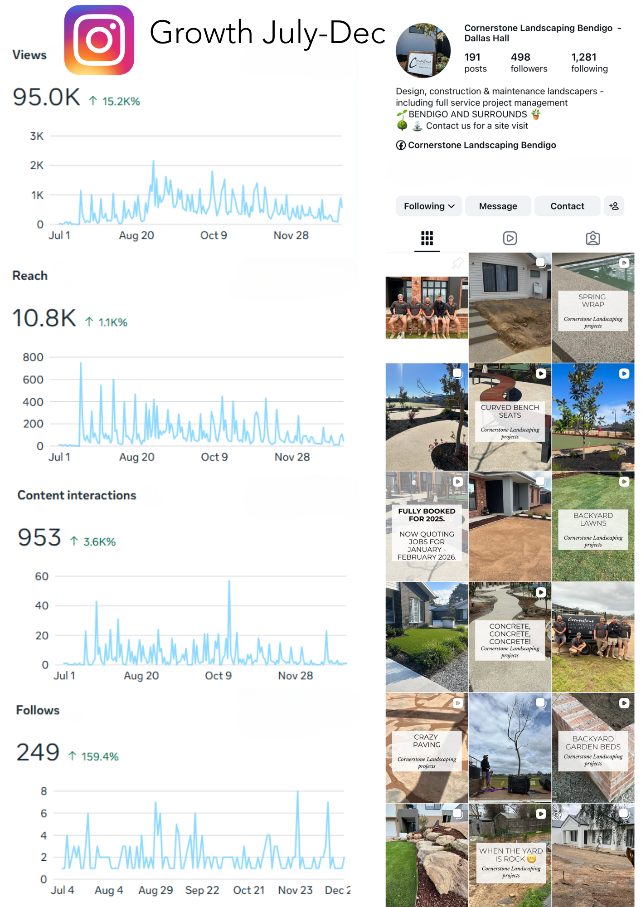The width and height of the screenshot is (641, 907).
Task: Click reel icon on BACKYARD GARDEN BEDS
Action: point(624,703)
